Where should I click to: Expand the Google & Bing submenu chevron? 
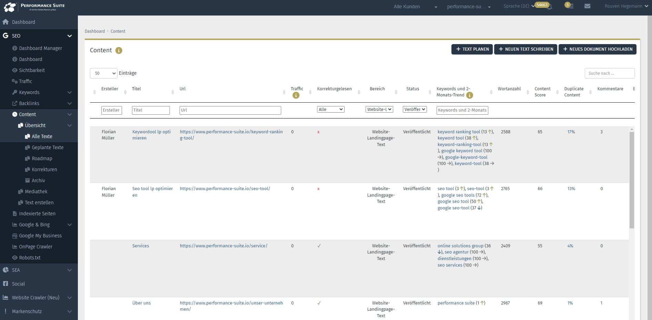tap(70, 225)
